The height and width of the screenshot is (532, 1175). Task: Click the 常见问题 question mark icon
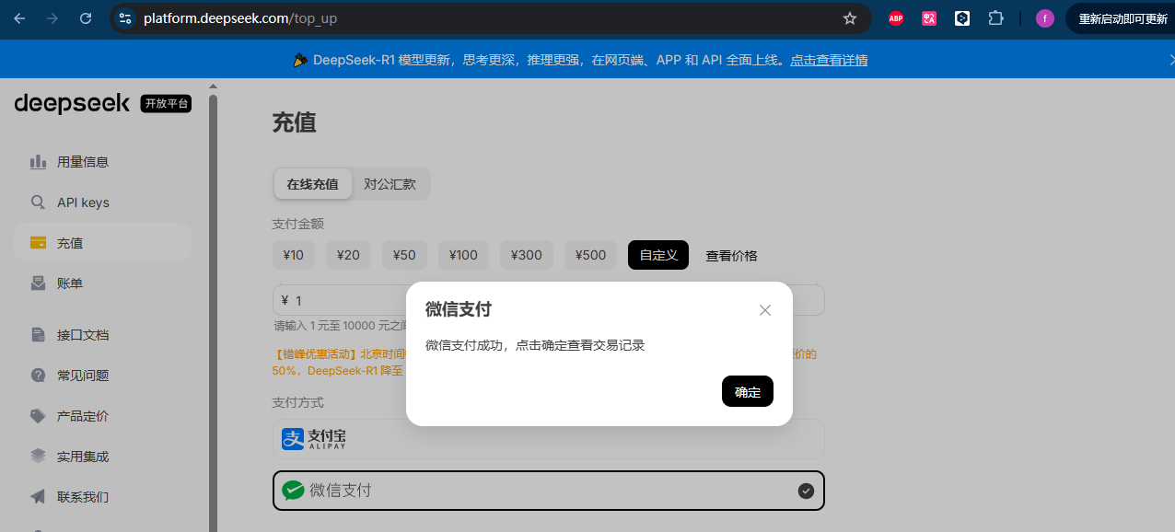click(x=38, y=376)
